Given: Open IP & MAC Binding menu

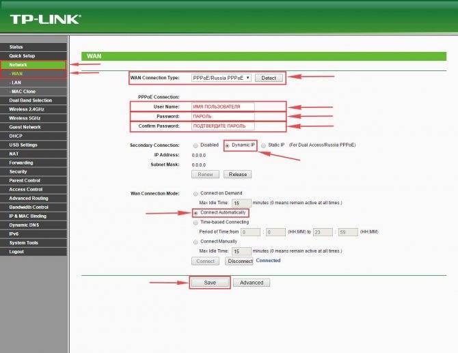Looking at the screenshot, I should click(33, 216).
